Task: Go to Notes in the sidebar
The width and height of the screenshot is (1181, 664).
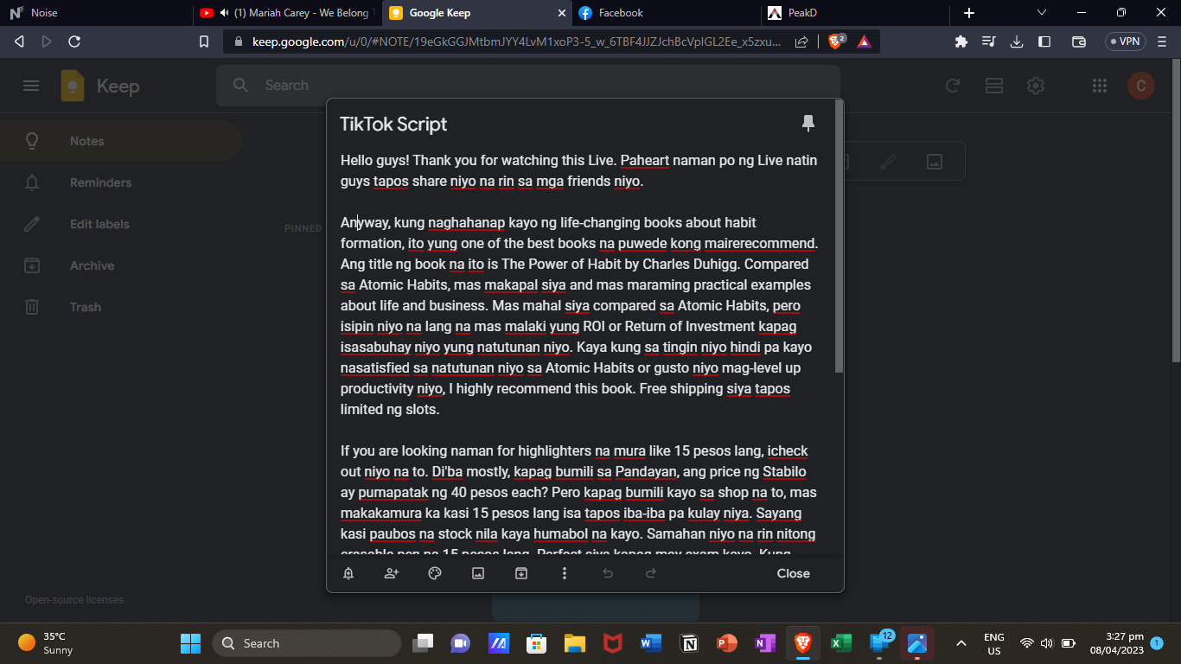Action: 121,141
